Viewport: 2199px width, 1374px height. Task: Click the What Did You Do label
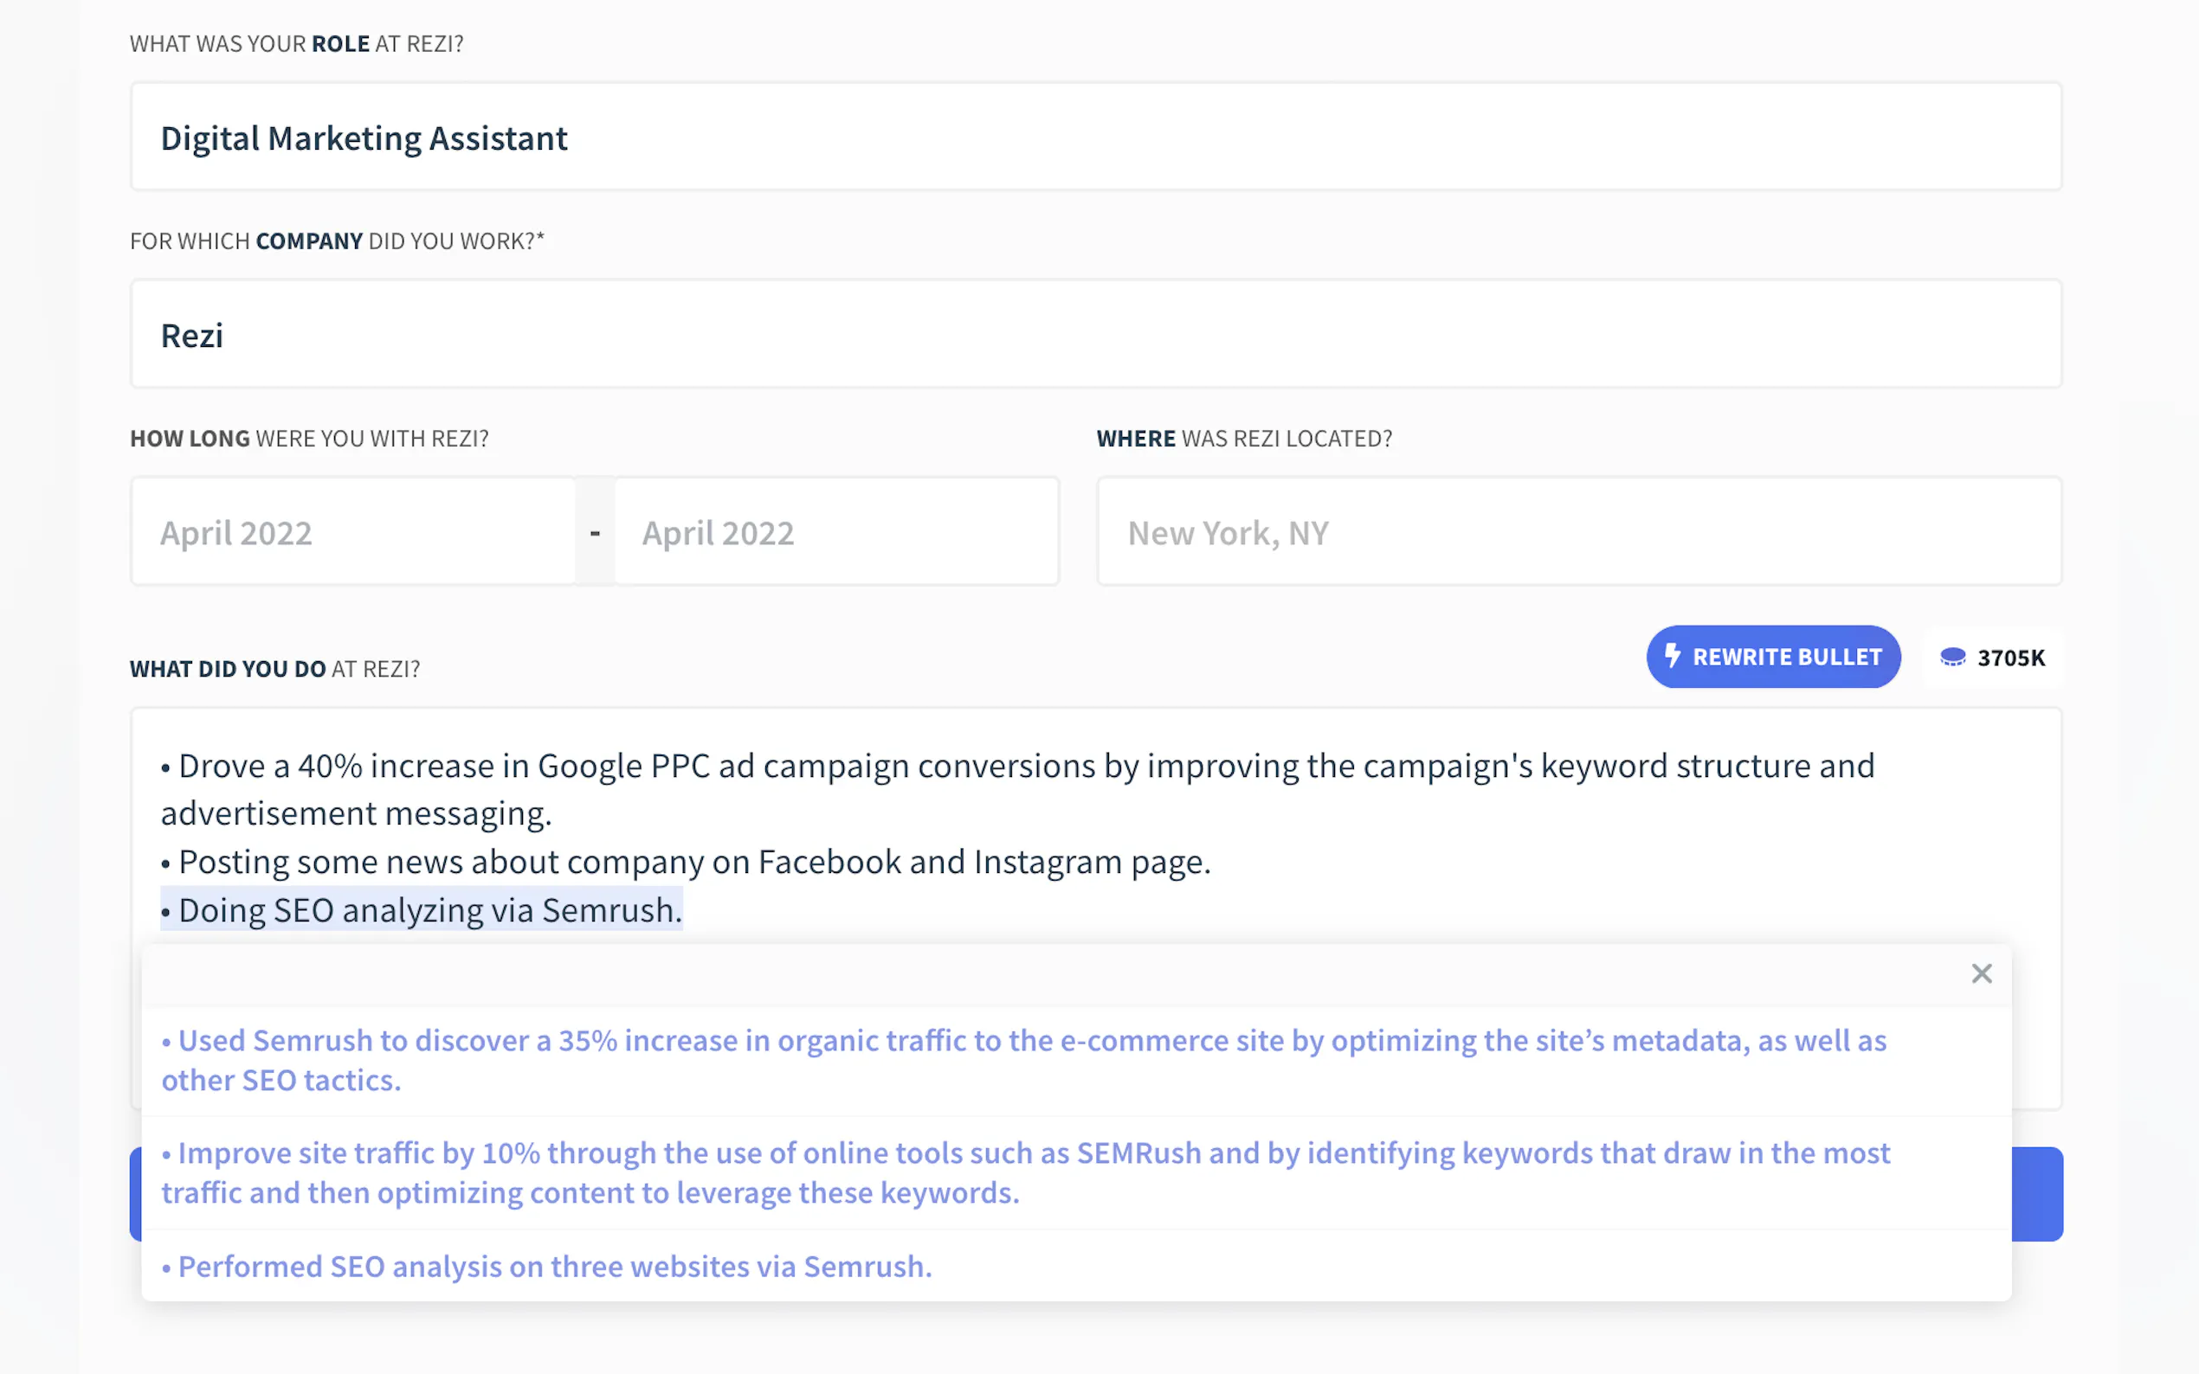pyautogui.click(x=274, y=669)
